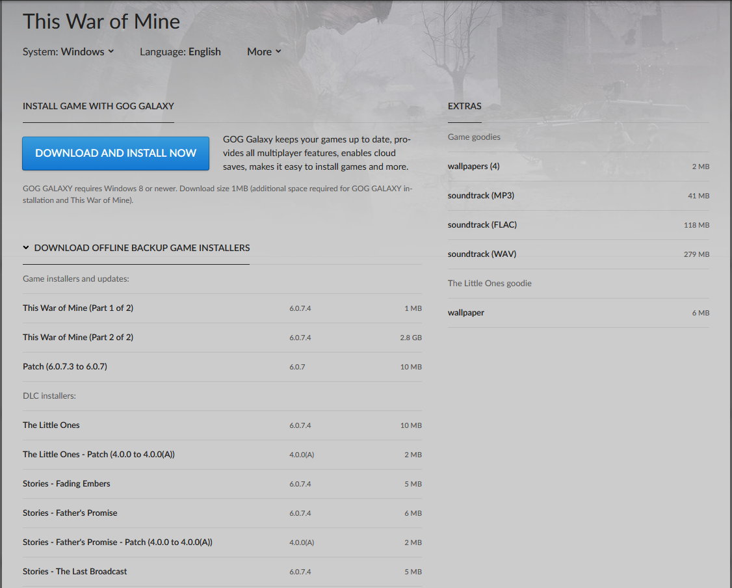
Task: Download The Little Ones - Patch (4.0.0 to 4.0.0(A))
Action: pos(222,455)
